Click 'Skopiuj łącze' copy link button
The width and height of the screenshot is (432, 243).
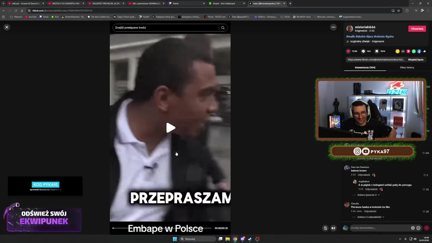click(415, 59)
